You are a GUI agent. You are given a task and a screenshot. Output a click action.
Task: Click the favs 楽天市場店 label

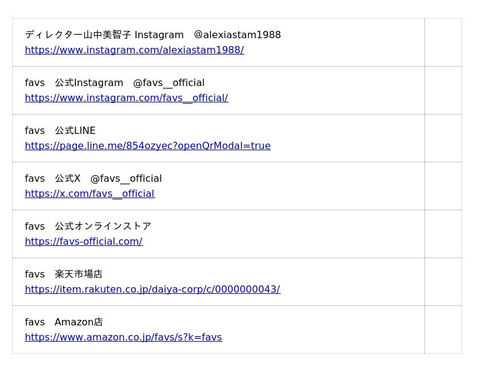64,274
